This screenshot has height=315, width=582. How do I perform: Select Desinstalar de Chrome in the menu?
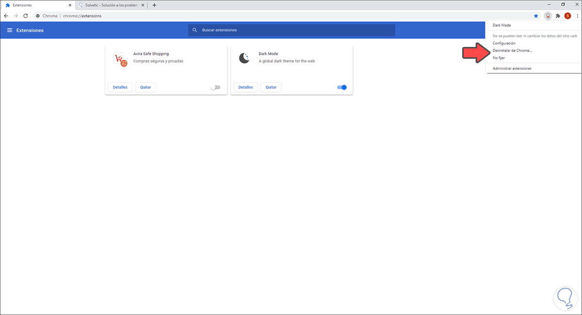coord(512,50)
